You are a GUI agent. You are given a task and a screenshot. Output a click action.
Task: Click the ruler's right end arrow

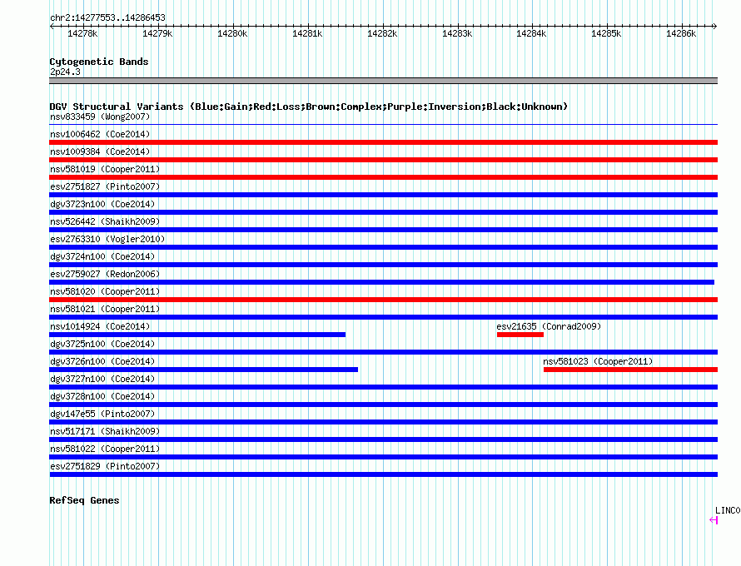click(714, 26)
